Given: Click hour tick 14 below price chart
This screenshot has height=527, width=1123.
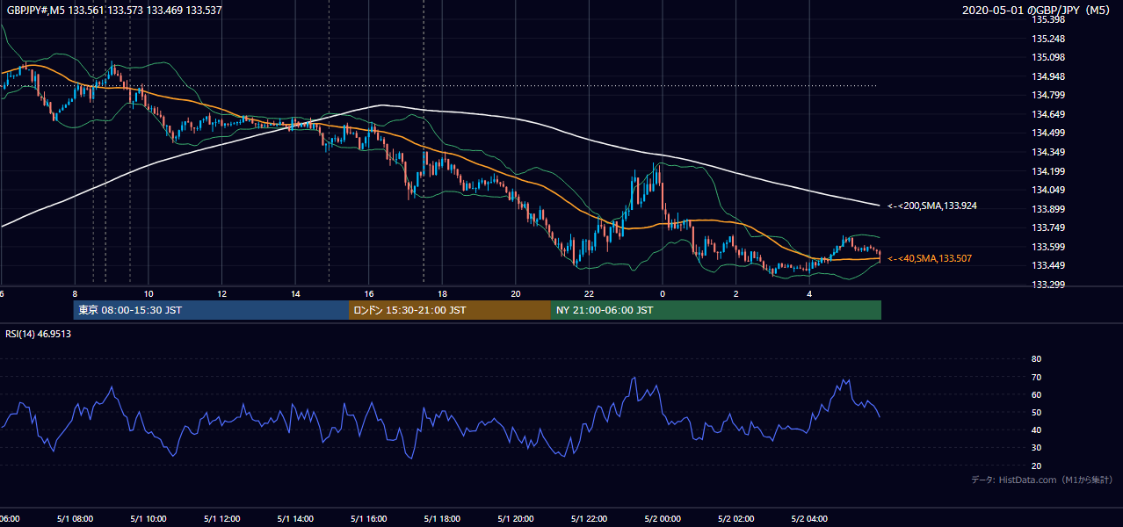Looking at the screenshot, I should coord(295,293).
